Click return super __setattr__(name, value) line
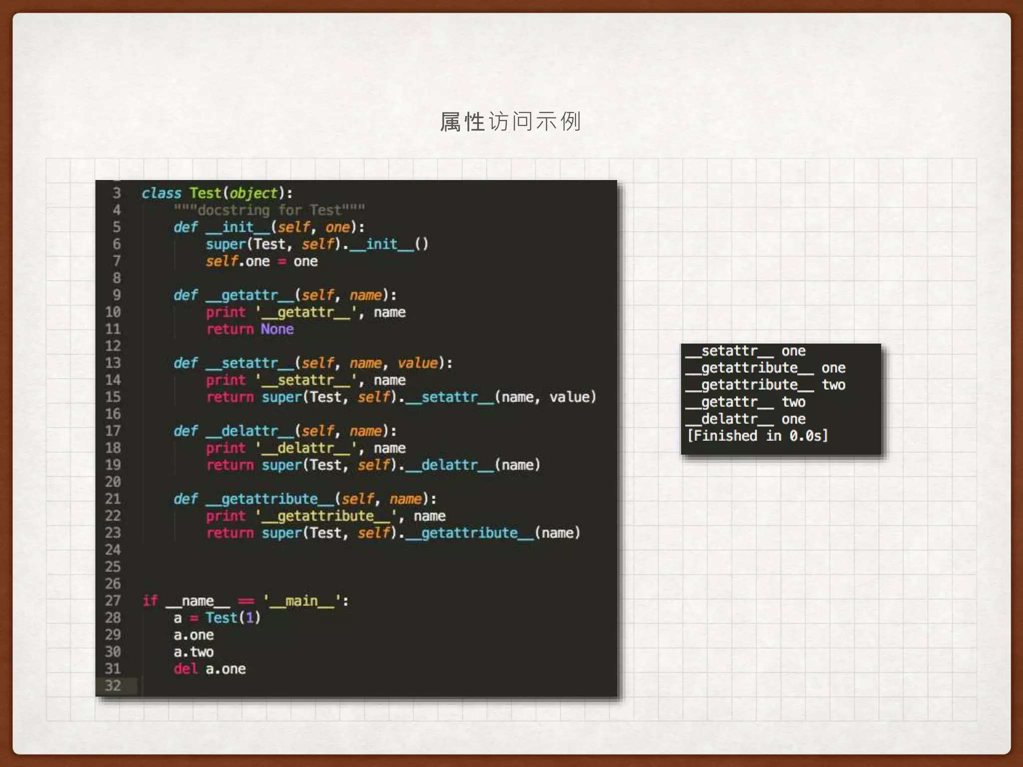This screenshot has height=767, width=1023. pos(401,397)
